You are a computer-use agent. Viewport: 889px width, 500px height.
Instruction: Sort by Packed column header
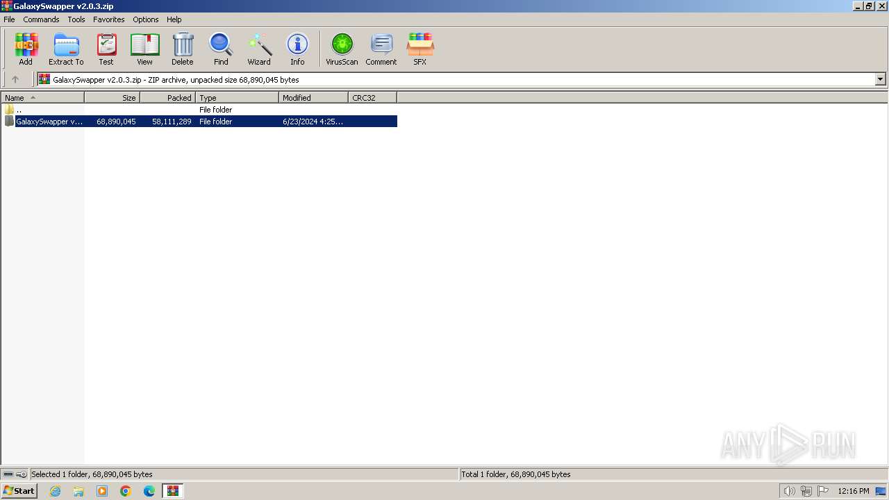pyautogui.click(x=167, y=98)
